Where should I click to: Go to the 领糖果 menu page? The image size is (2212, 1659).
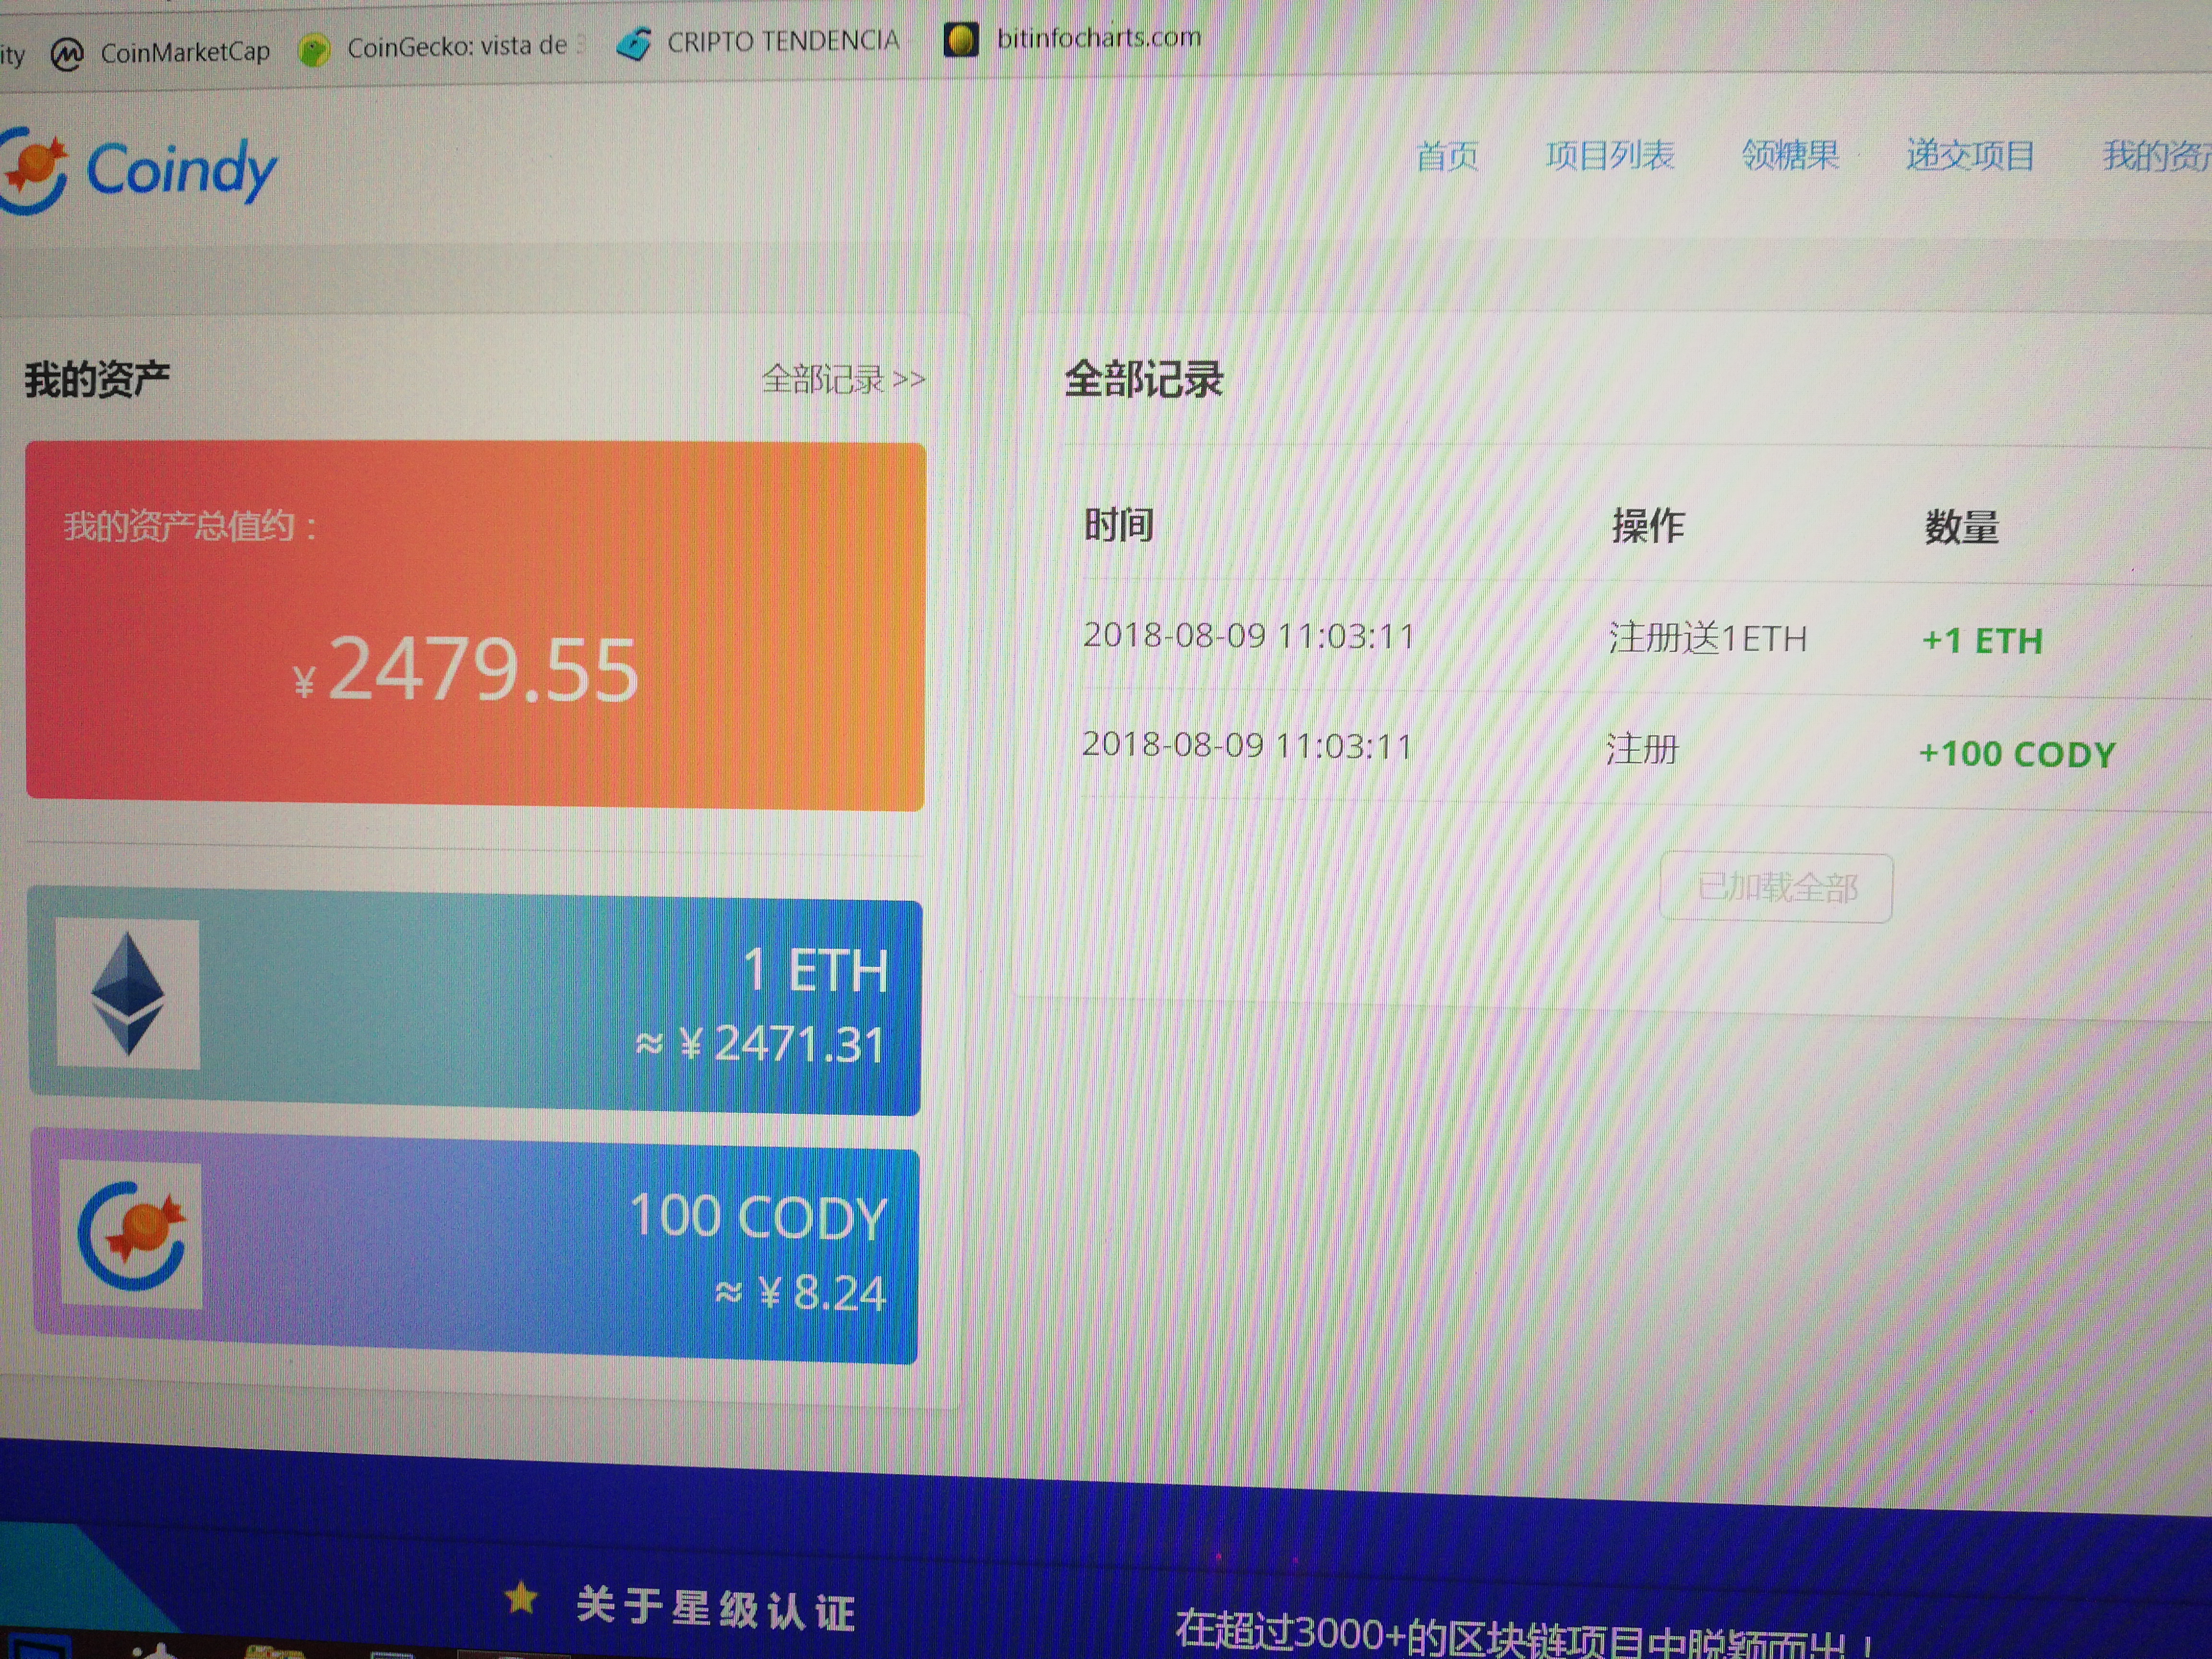tap(1790, 155)
